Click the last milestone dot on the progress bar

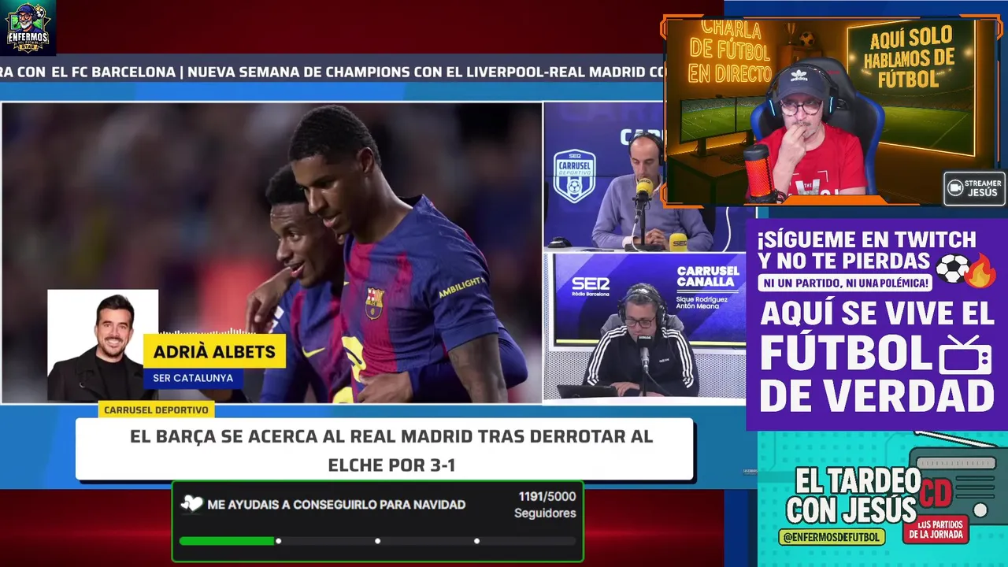pos(476,541)
